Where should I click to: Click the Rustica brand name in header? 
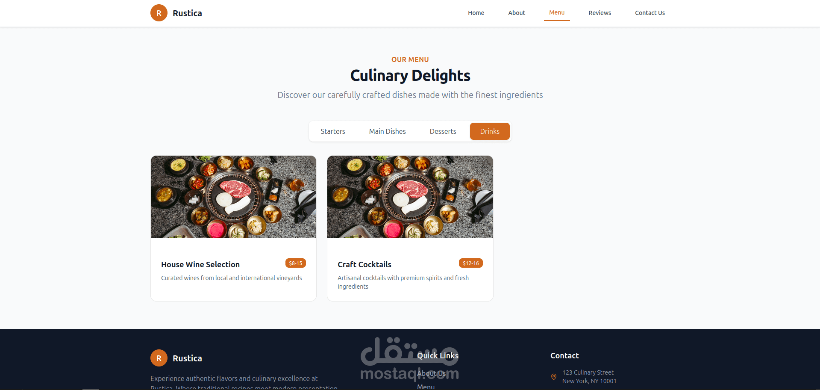pyautogui.click(x=187, y=13)
